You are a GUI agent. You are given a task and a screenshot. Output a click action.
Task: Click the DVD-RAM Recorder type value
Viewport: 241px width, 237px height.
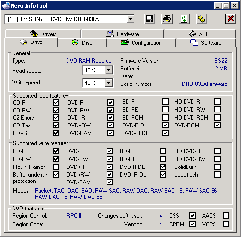click(x=90, y=61)
